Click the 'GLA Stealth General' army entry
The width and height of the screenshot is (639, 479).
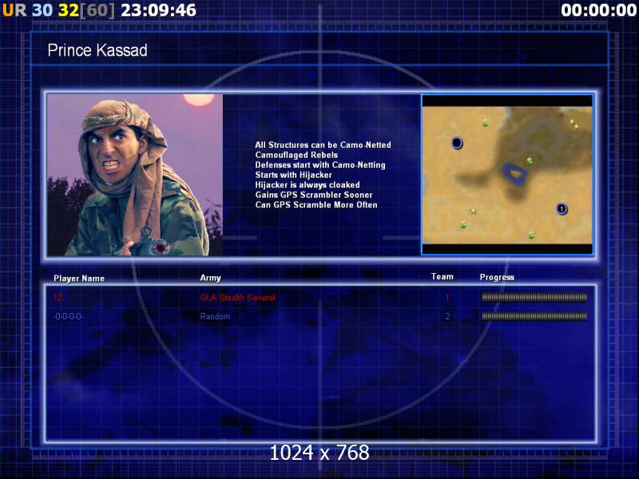click(237, 298)
